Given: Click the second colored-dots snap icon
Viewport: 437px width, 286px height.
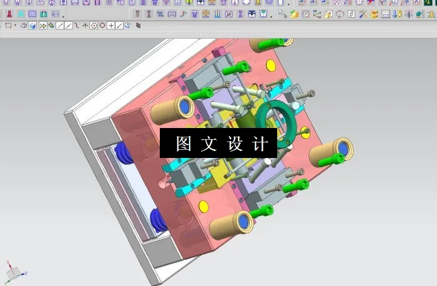Looking at the screenshot, I should coord(52,26).
